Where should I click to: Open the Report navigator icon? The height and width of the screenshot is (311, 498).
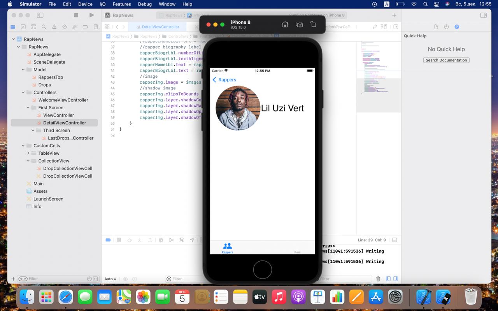(96, 27)
